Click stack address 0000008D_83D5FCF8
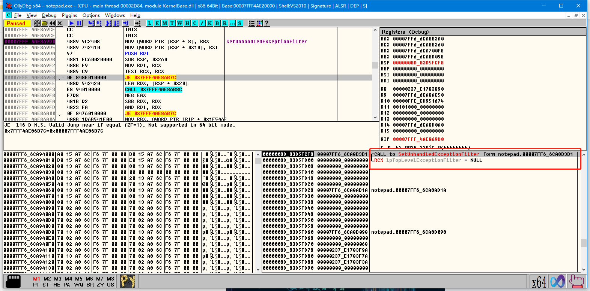Image resolution: width=590 pixels, height=291 pixels. point(288,154)
